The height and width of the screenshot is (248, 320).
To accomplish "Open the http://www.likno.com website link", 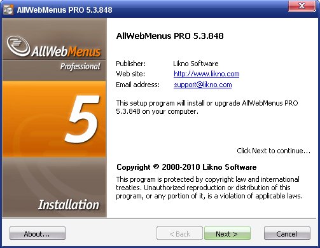I will (206, 74).
